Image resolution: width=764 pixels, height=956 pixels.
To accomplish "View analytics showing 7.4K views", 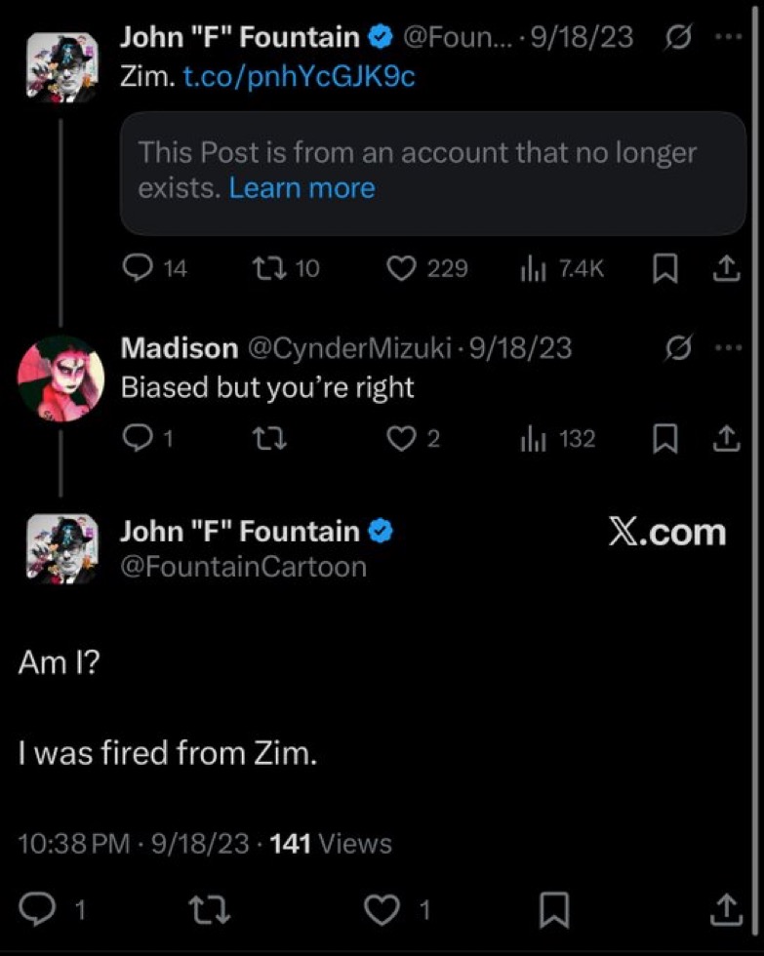I will [562, 268].
